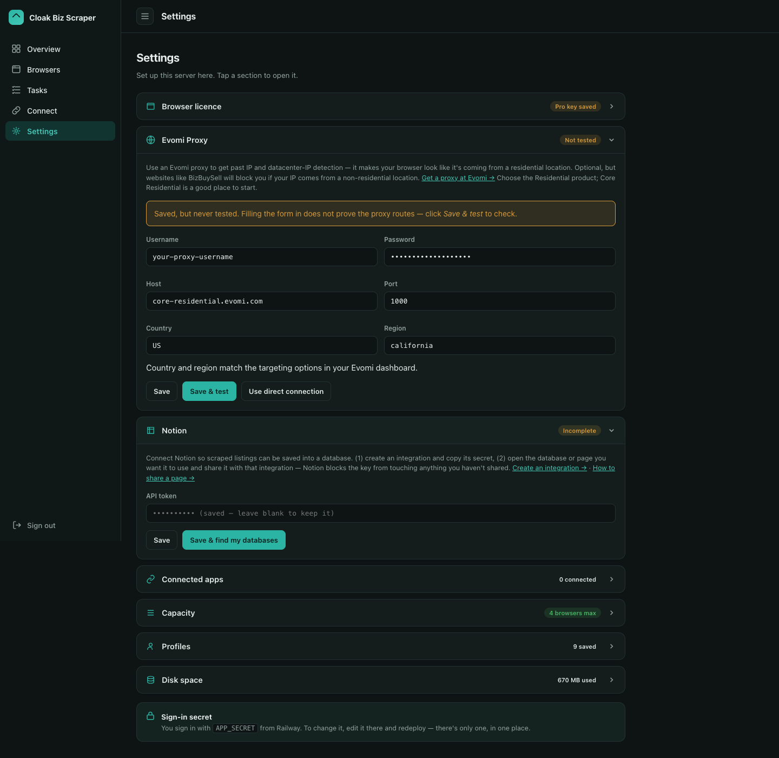
Task: Click the Browser licence section title
Action: coord(192,107)
